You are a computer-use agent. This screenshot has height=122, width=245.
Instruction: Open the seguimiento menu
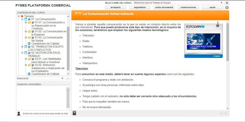pos(140,7)
